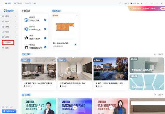
Task: Refresh the 热门课程 section
Action: pos(155,95)
